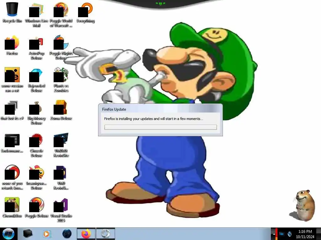Viewport: 321px width, 240px height.
Task: Click the network tray icon
Action: [282, 234]
